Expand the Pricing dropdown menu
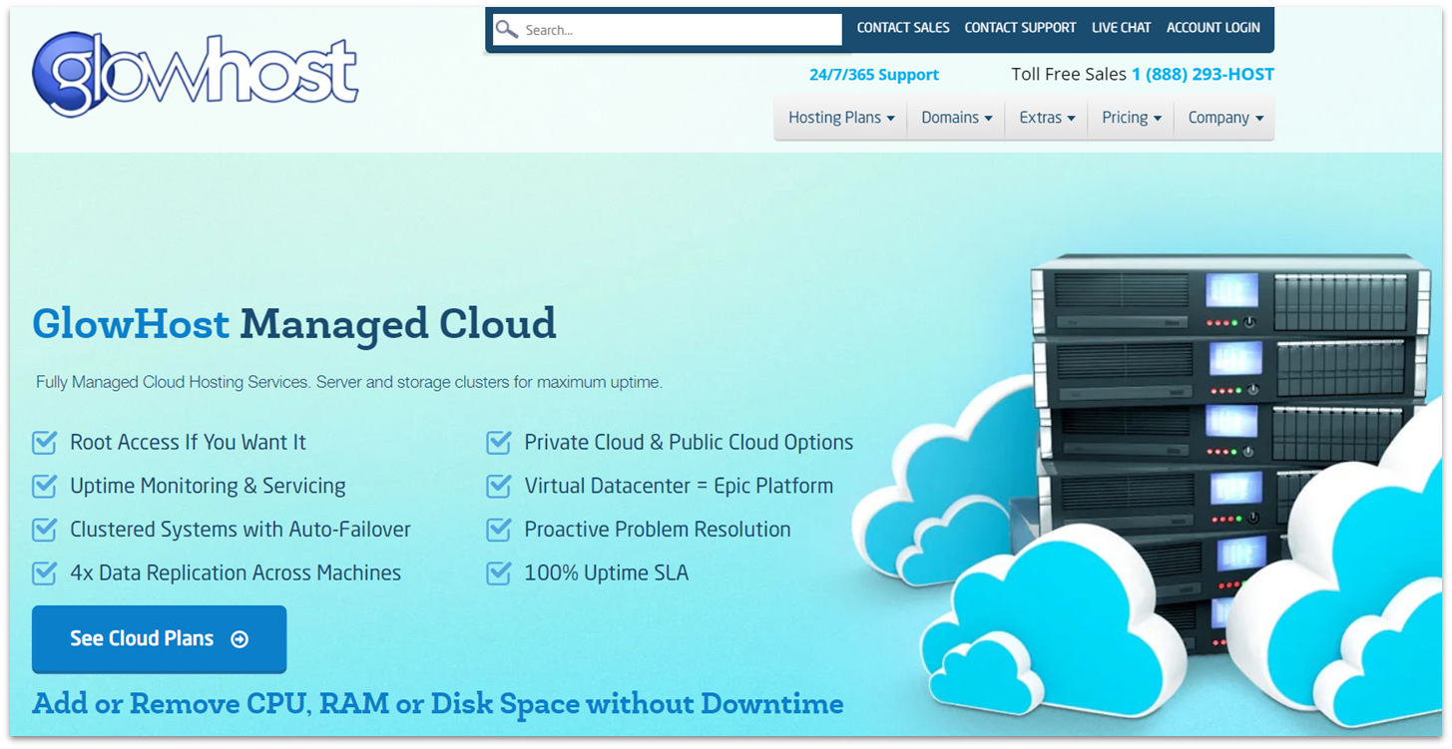This screenshot has height=749, width=1452. [1132, 118]
